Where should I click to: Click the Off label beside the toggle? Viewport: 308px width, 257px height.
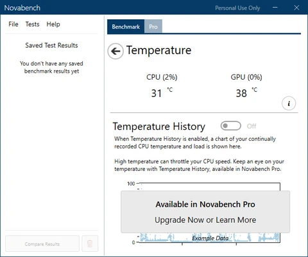pos(252,126)
